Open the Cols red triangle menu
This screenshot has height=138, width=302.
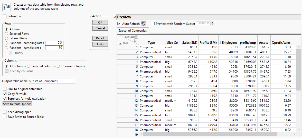(x=136, y=37)
